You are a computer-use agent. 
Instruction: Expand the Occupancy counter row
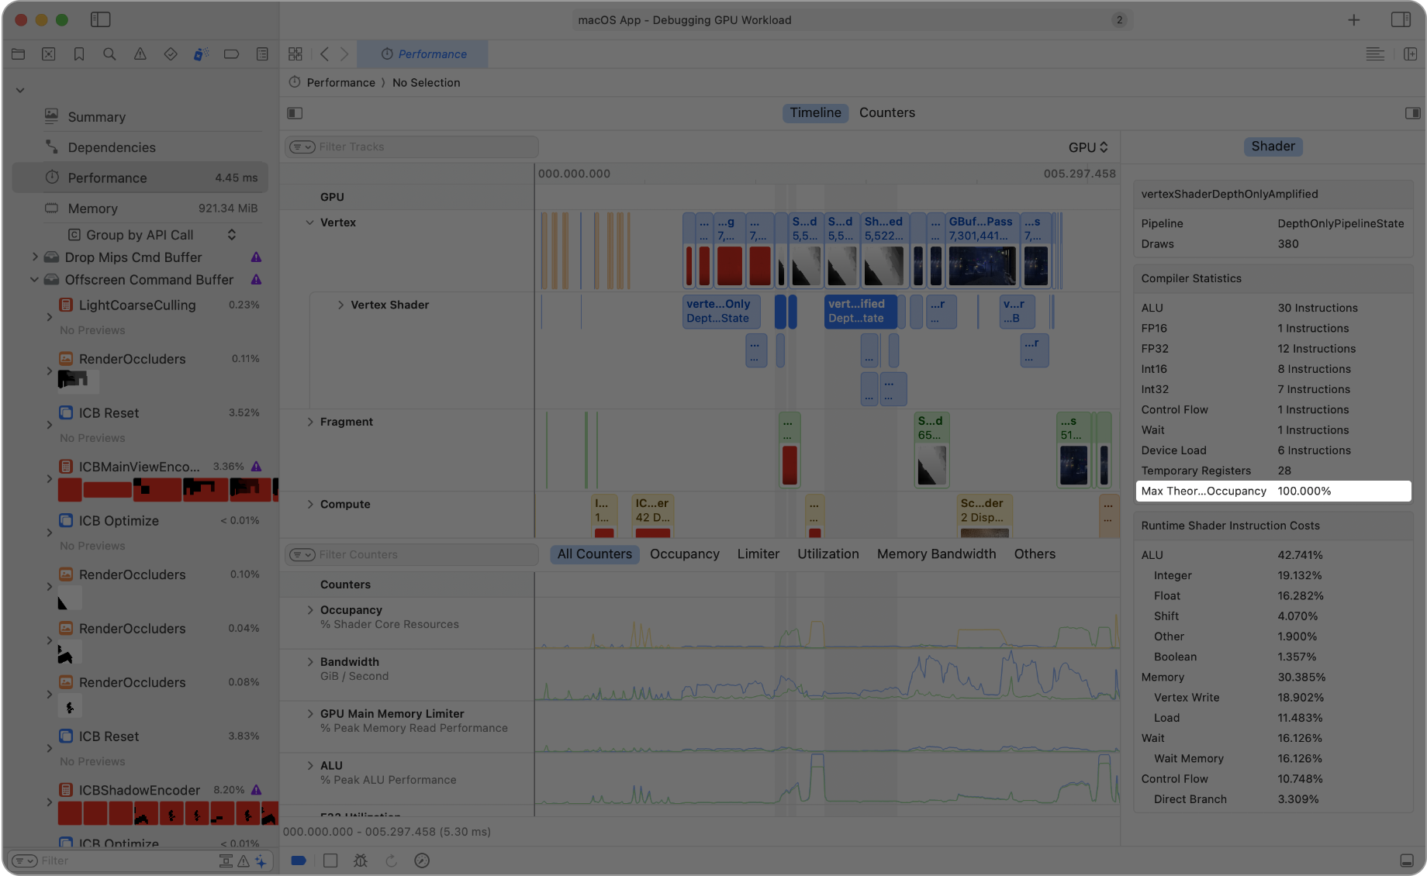310,610
